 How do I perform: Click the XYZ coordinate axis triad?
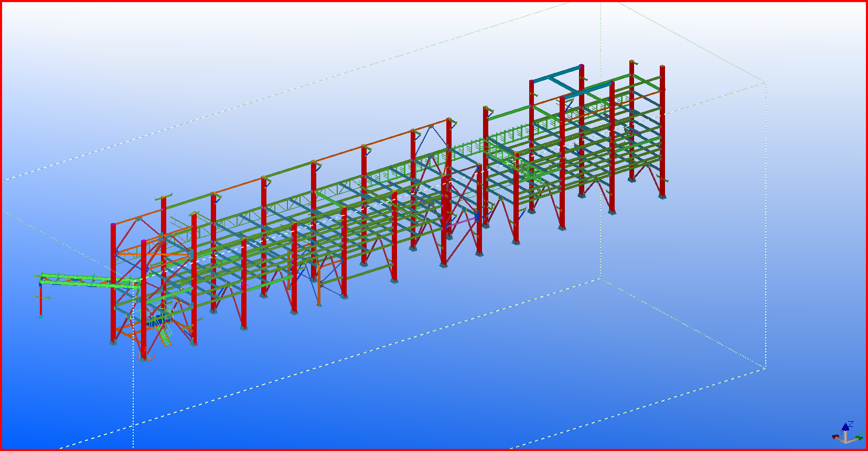(846, 433)
